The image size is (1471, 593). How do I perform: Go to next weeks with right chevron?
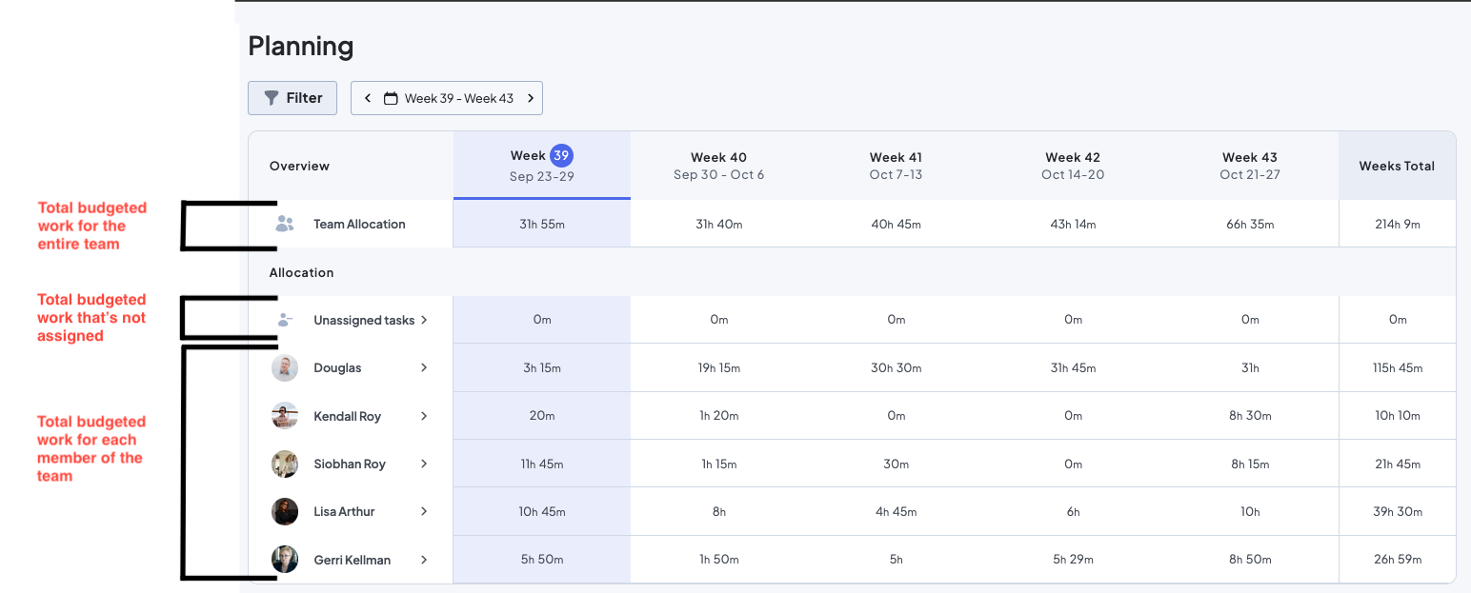(531, 98)
